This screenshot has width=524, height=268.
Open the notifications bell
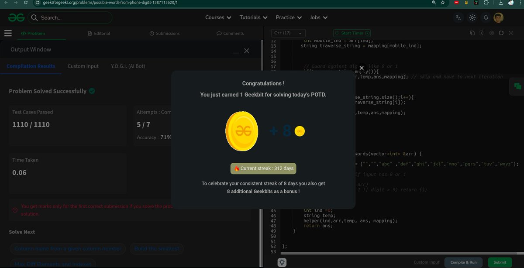point(486,17)
